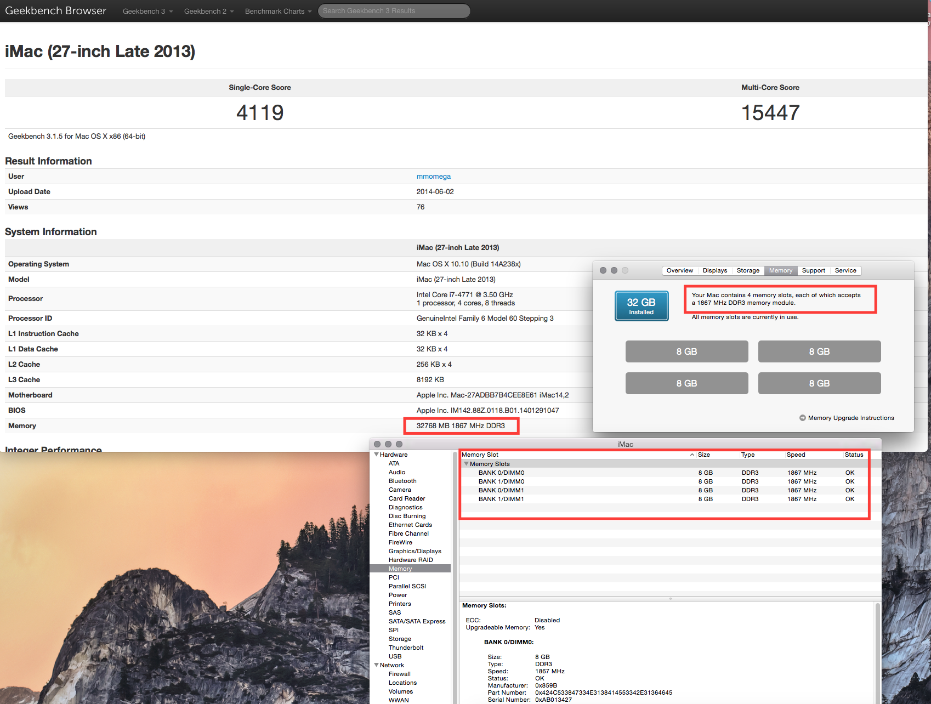Collapse the Hardware tree section

click(x=376, y=455)
